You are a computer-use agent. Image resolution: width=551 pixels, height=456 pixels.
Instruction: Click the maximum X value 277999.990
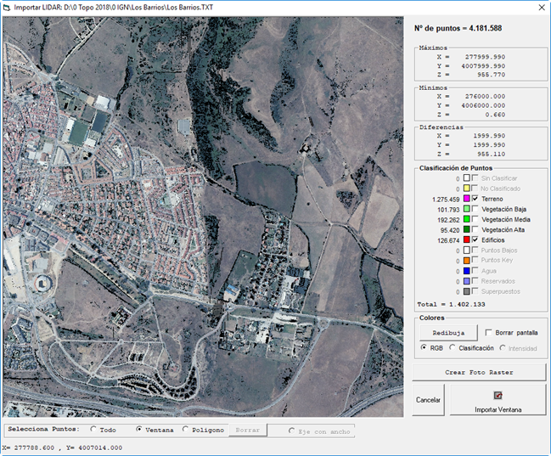tap(485, 57)
